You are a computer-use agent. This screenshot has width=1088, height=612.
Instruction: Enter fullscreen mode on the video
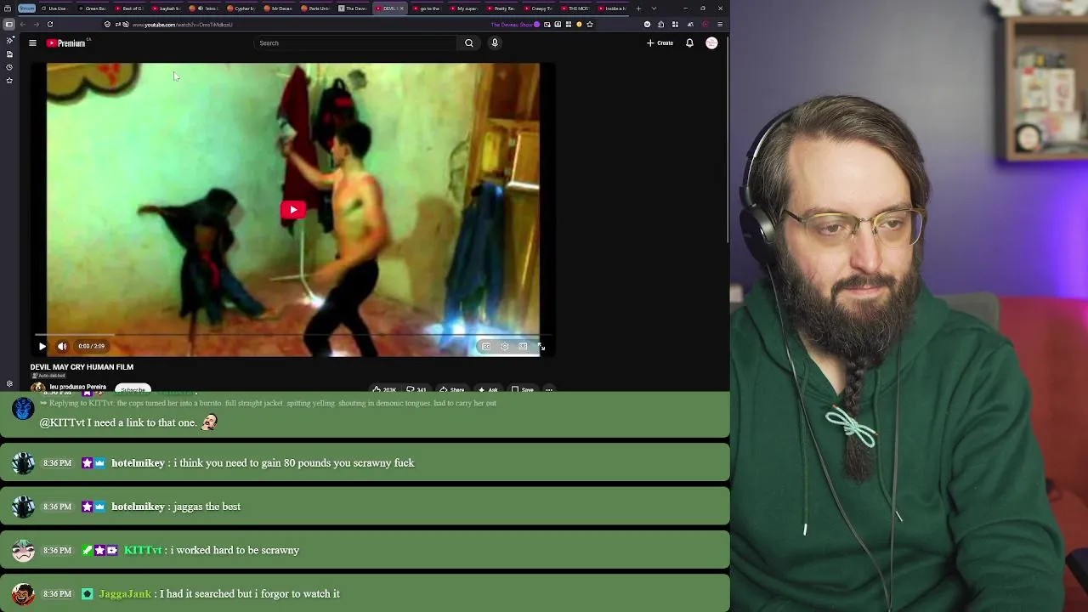[541, 346]
